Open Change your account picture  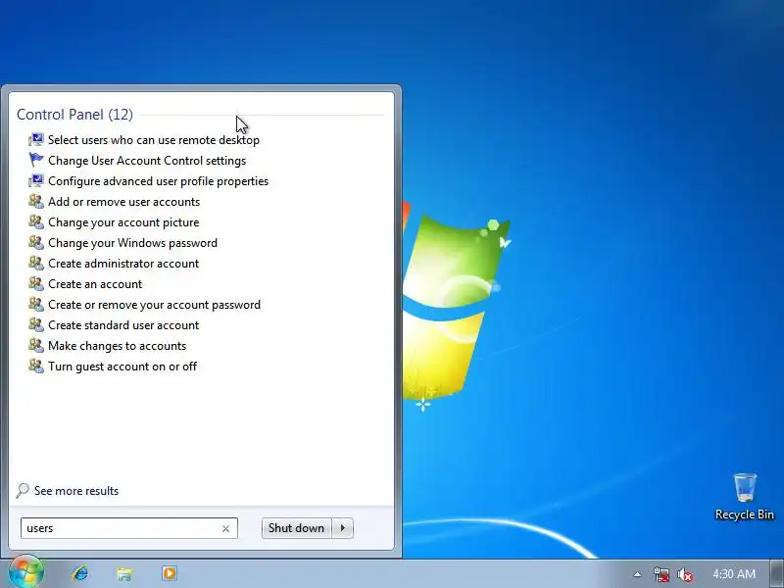123,222
